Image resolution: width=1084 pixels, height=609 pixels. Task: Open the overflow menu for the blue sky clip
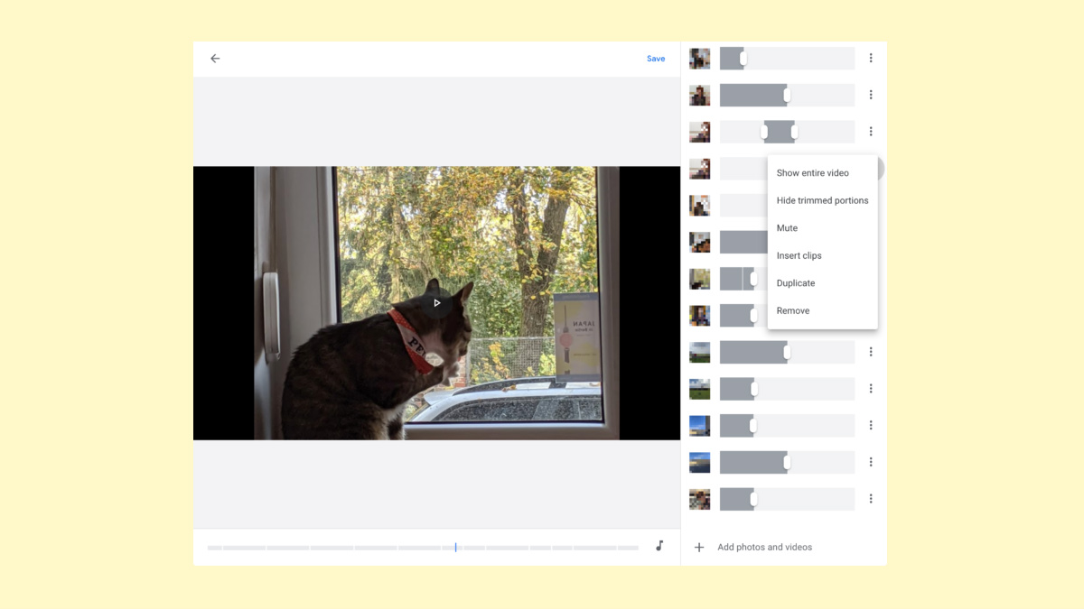(x=870, y=425)
